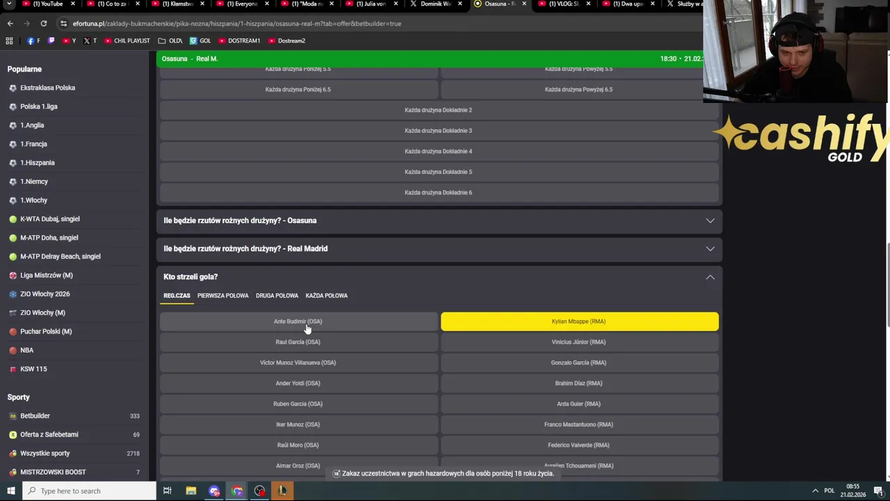The image size is (890, 501).
Task: Expand corner kicks market for Real Madrid
Action: (439, 248)
